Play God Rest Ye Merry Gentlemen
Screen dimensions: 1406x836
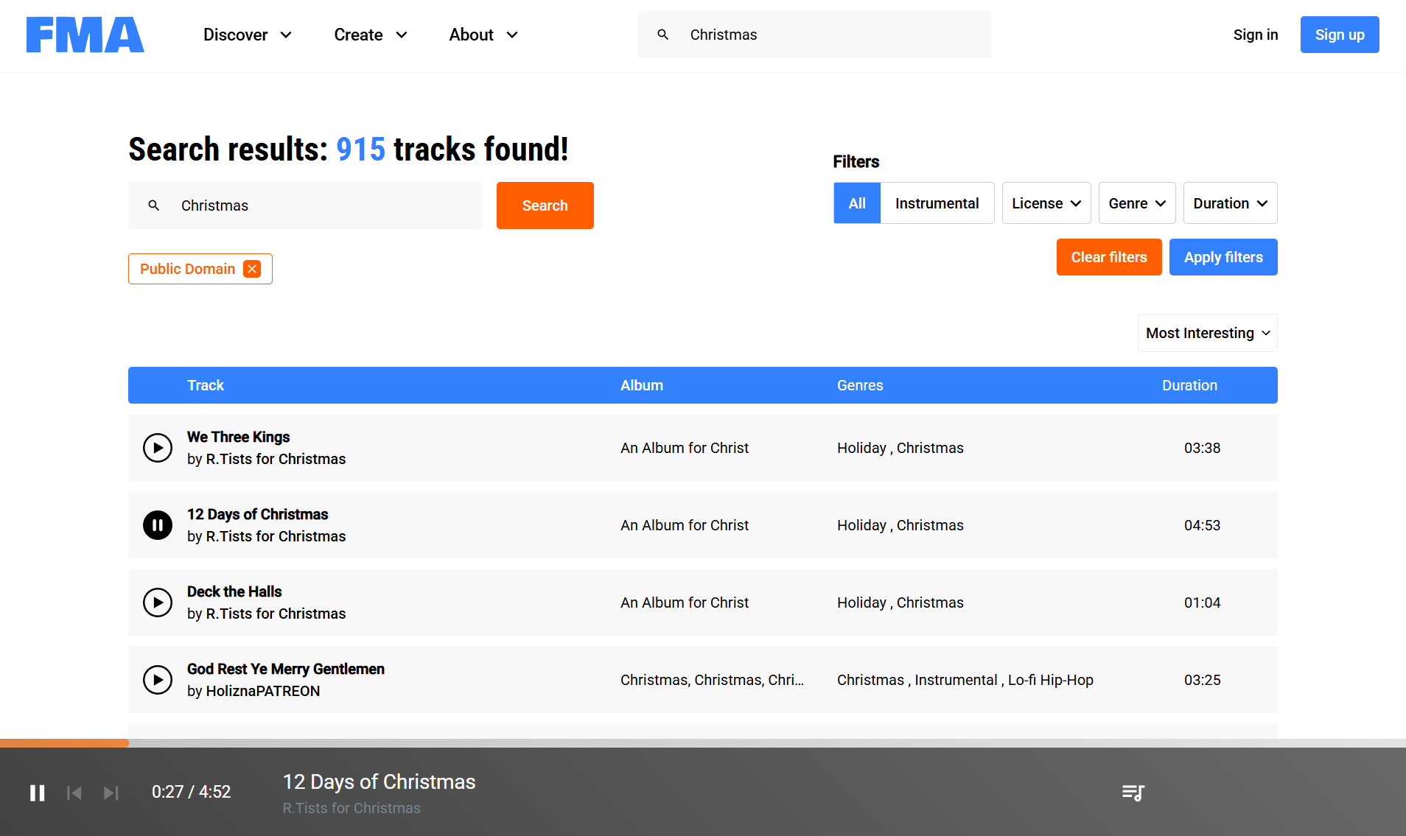(157, 680)
